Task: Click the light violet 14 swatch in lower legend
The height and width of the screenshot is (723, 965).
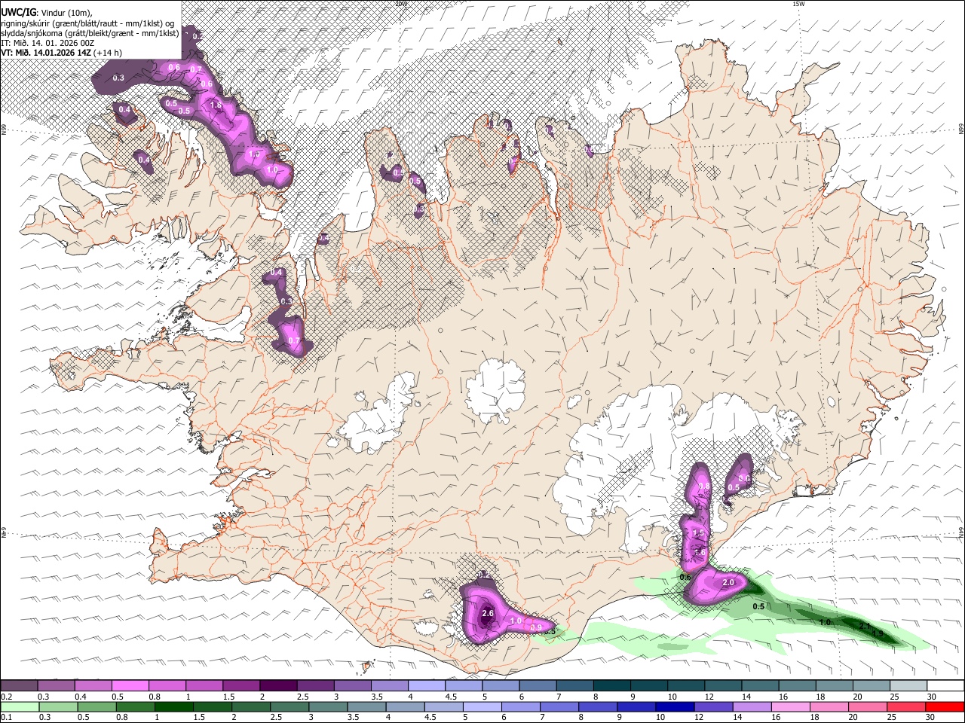Action: (752, 706)
